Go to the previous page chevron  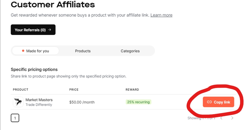(x=221, y=118)
